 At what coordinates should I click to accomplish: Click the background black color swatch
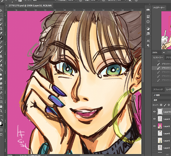pos(2,125)
